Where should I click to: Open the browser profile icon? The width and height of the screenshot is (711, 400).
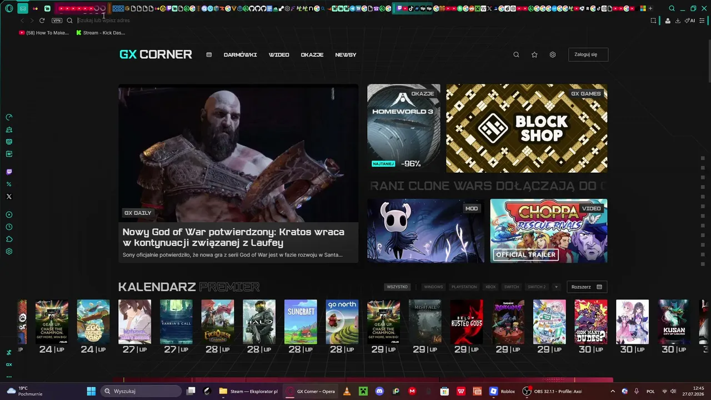[x=668, y=21]
